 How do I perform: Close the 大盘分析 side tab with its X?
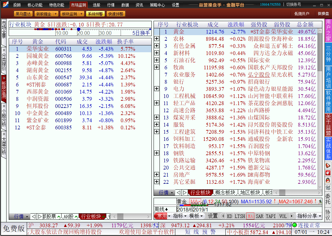4,134
